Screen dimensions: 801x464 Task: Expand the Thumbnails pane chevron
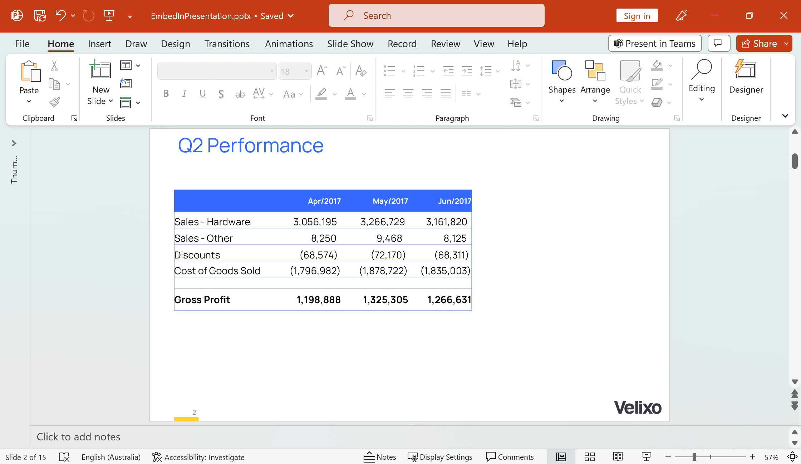14,143
